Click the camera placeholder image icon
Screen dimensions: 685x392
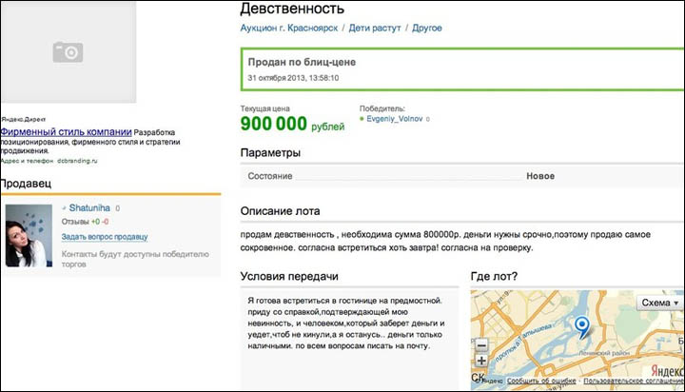point(68,51)
